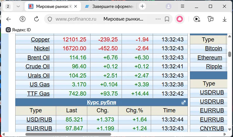Image resolution: width=233 pixels, height=137 pixels.
Task: Click the vertical scrollbar thumb
Action: pyautogui.click(x=230, y=54)
